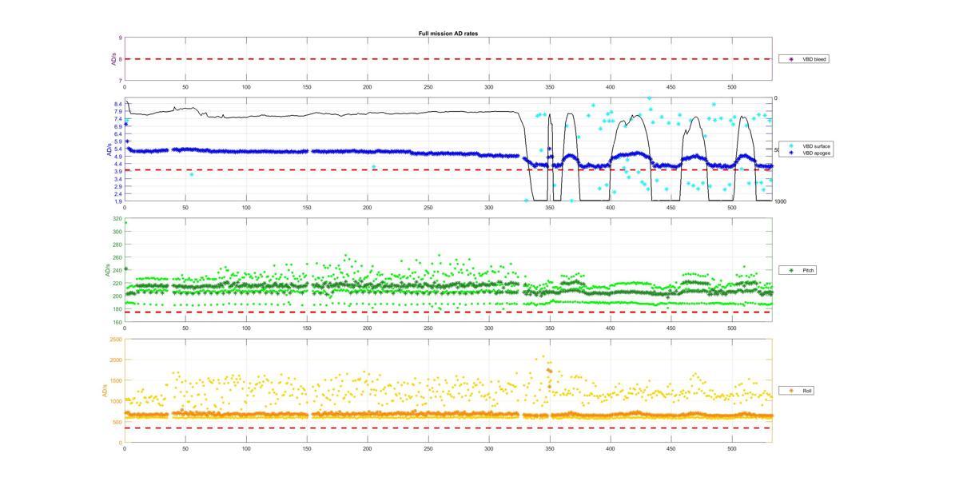Click the green Pitch legend marker

coord(791,271)
